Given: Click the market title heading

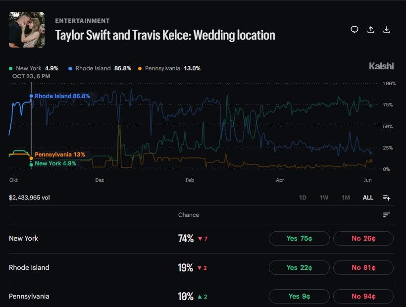Looking at the screenshot, I should pos(165,35).
